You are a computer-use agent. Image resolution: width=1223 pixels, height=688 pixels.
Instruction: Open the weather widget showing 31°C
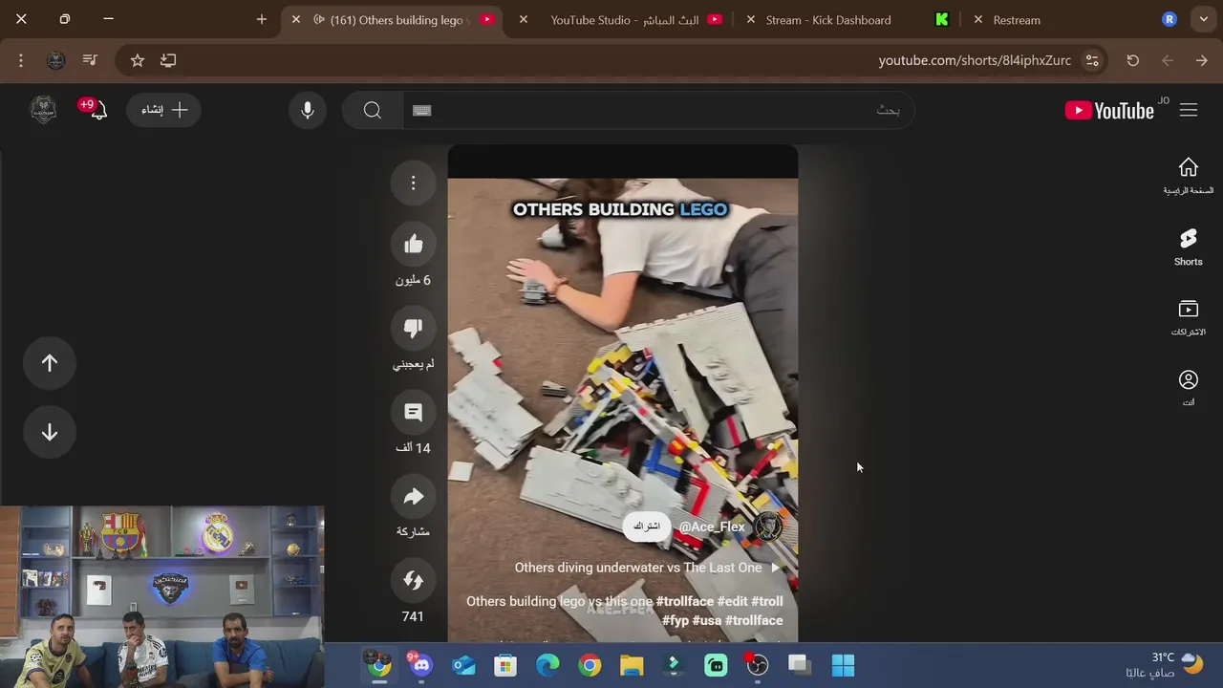(x=1164, y=665)
